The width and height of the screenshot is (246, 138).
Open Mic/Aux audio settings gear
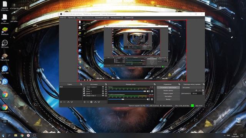pos(152,91)
